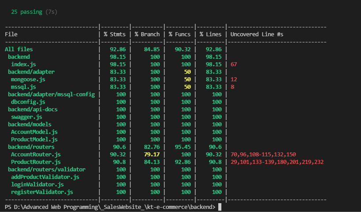Viewport: 361px width, 212px height.
Task: Click the '25 passing' test result text
Action: [27, 12]
